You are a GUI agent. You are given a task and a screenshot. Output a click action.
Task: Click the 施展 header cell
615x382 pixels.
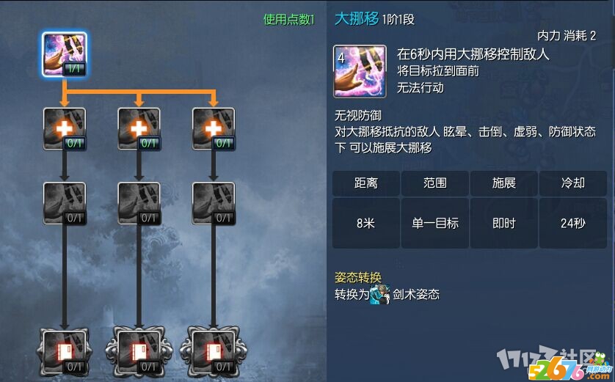(504, 183)
